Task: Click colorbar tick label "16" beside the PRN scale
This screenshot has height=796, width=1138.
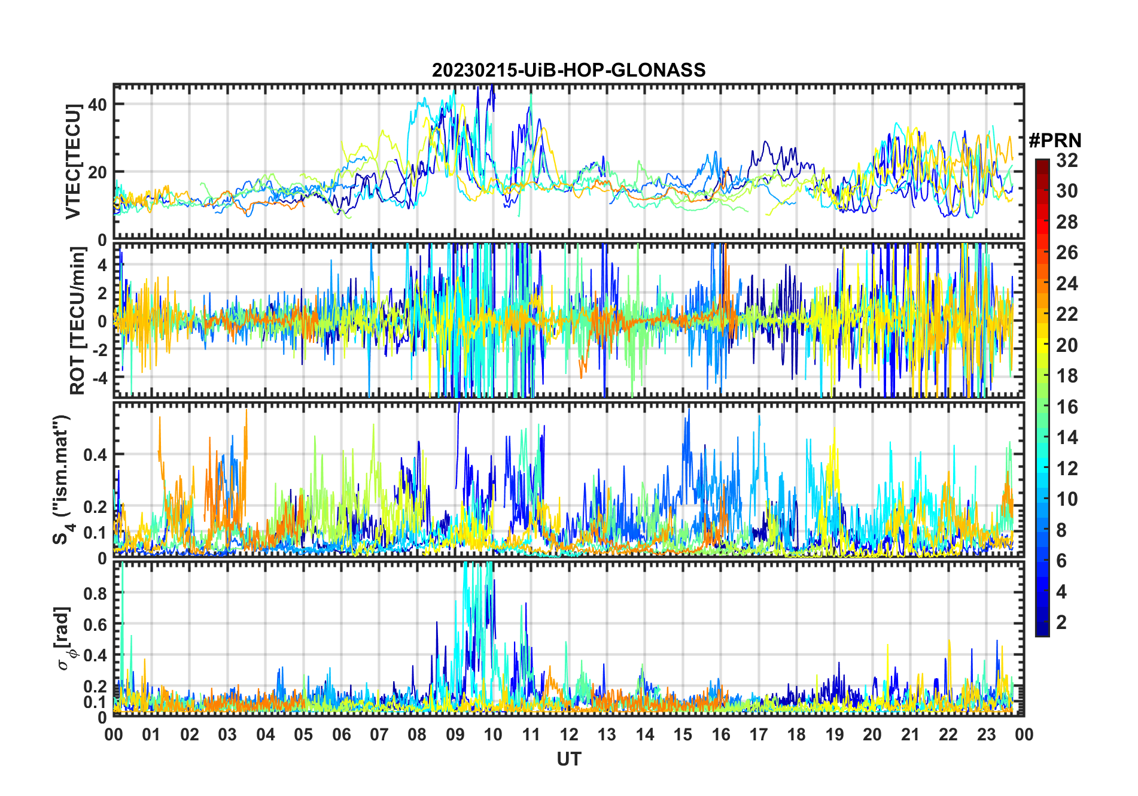Action: 1067,407
